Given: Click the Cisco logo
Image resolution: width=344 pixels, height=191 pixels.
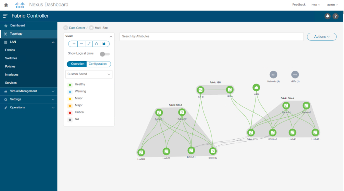Looking at the screenshot, I should tap(20, 5).
